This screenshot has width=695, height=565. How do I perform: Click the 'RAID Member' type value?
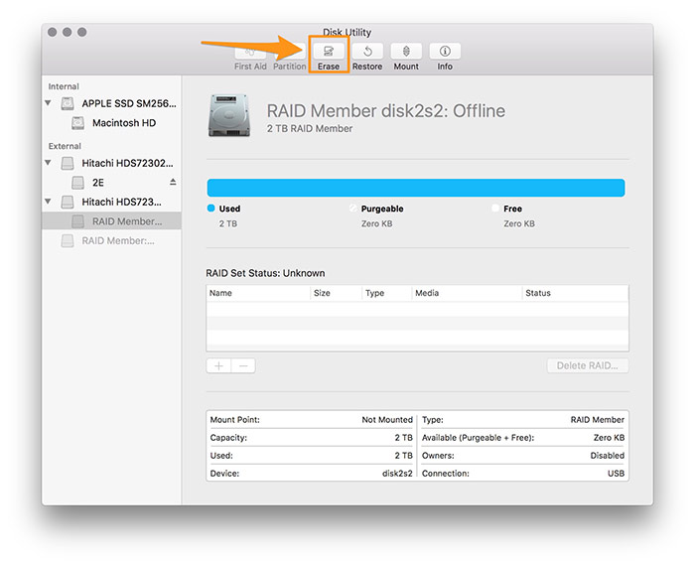pos(597,420)
